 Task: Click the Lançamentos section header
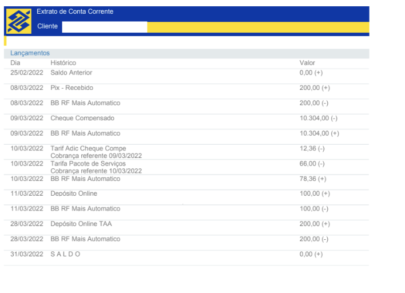click(30, 53)
